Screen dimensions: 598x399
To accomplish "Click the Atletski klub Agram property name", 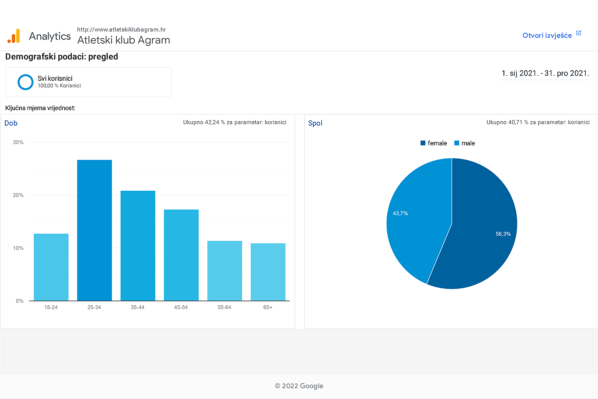I will tap(124, 40).
